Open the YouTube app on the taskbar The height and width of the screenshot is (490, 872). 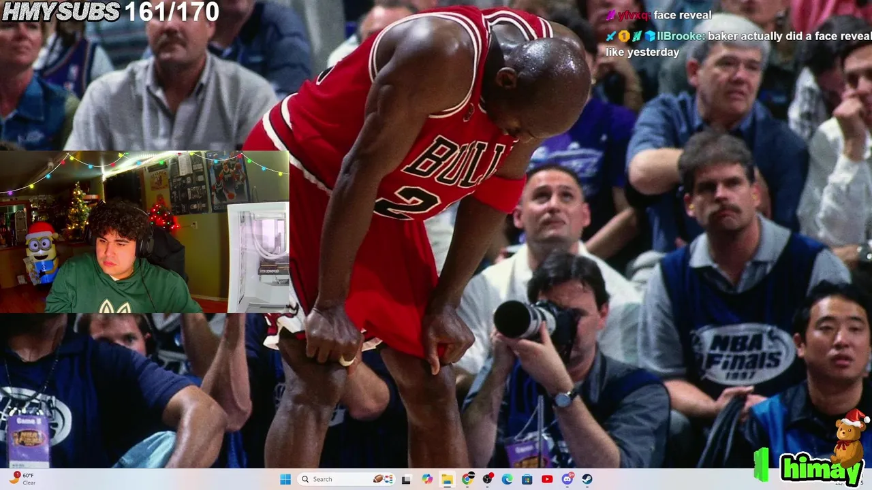[x=547, y=479]
